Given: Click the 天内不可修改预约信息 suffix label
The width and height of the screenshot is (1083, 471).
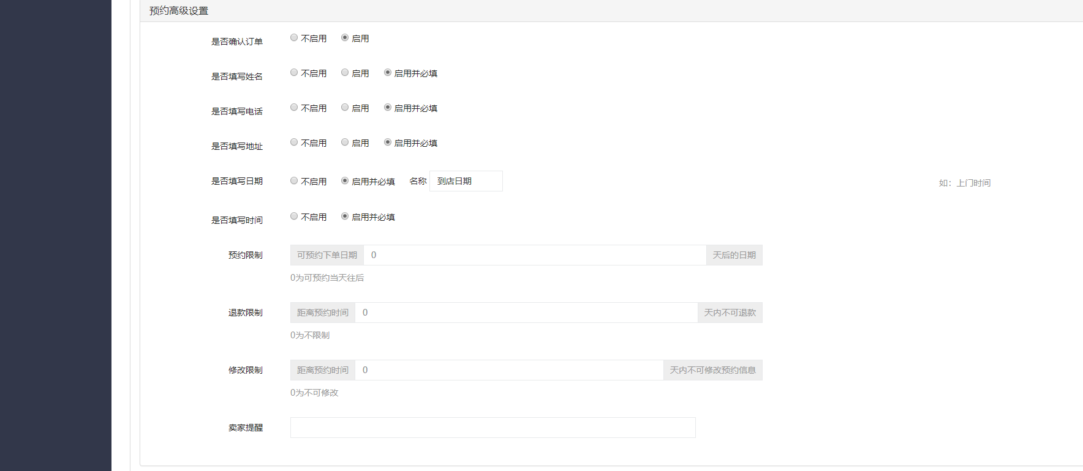Looking at the screenshot, I should point(713,370).
